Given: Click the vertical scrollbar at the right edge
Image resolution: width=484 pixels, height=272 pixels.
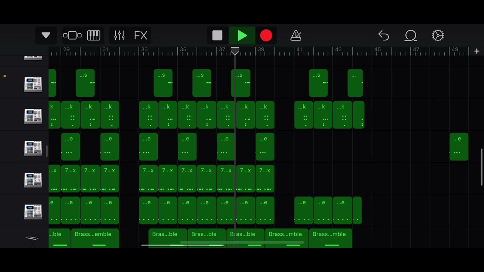Looking at the screenshot, I should (482, 167).
